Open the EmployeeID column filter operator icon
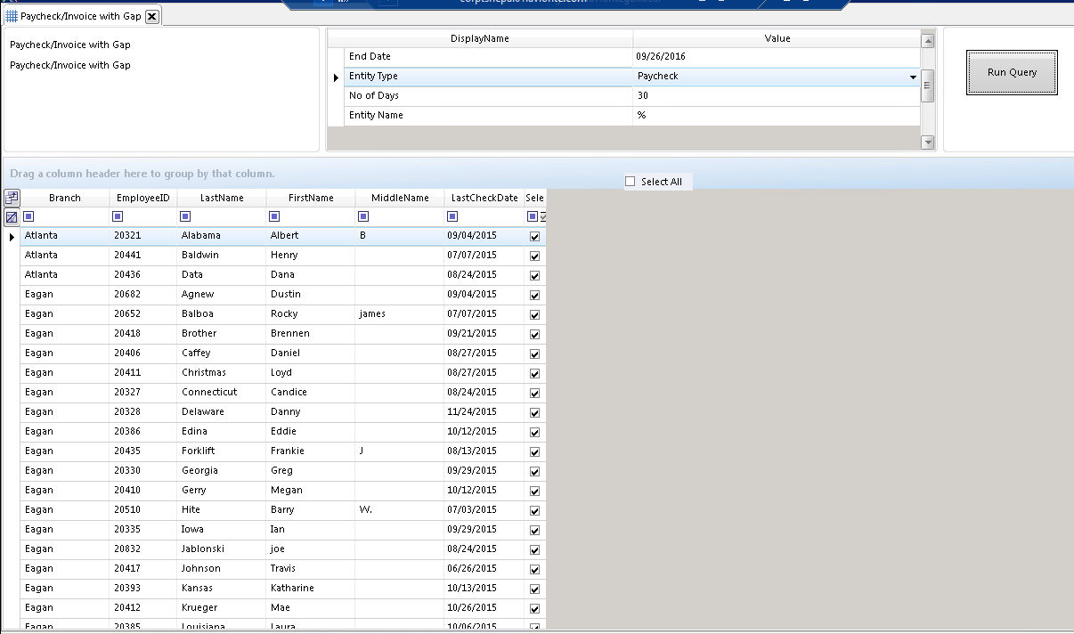The width and height of the screenshot is (1074, 634). point(118,216)
